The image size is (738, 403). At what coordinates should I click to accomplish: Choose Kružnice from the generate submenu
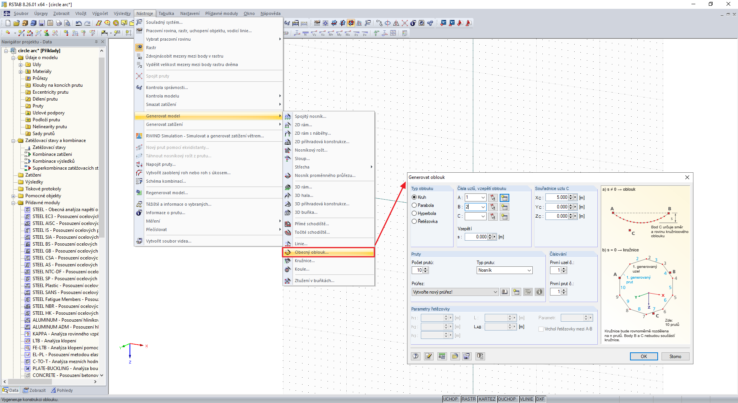click(x=329, y=261)
